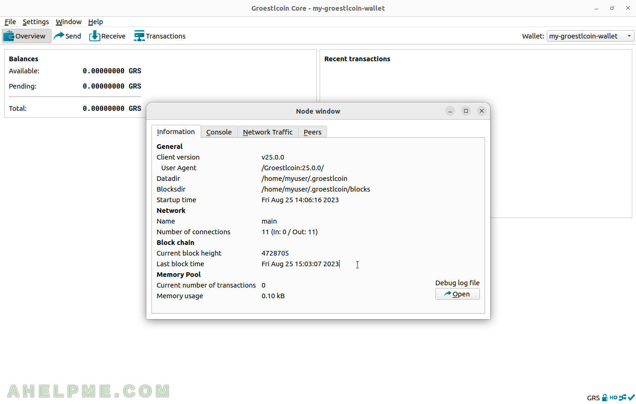Image resolution: width=636 pixels, height=404 pixels.
Task: Click the last block time value
Action: (300, 263)
